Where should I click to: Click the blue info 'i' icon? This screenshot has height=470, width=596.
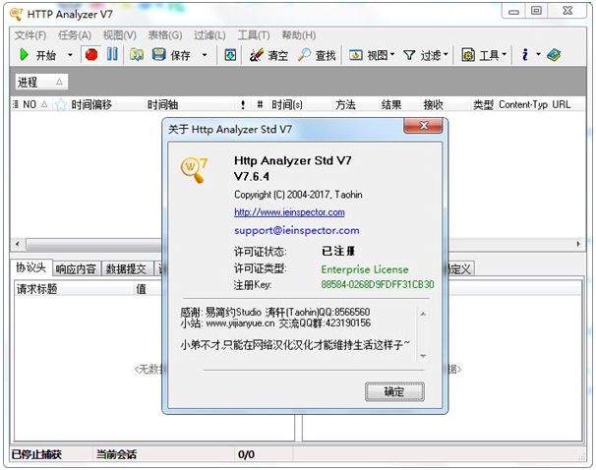[525, 55]
